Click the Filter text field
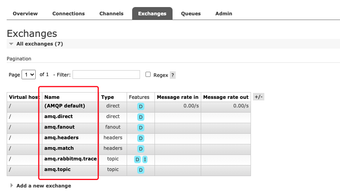 pos(106,75)
